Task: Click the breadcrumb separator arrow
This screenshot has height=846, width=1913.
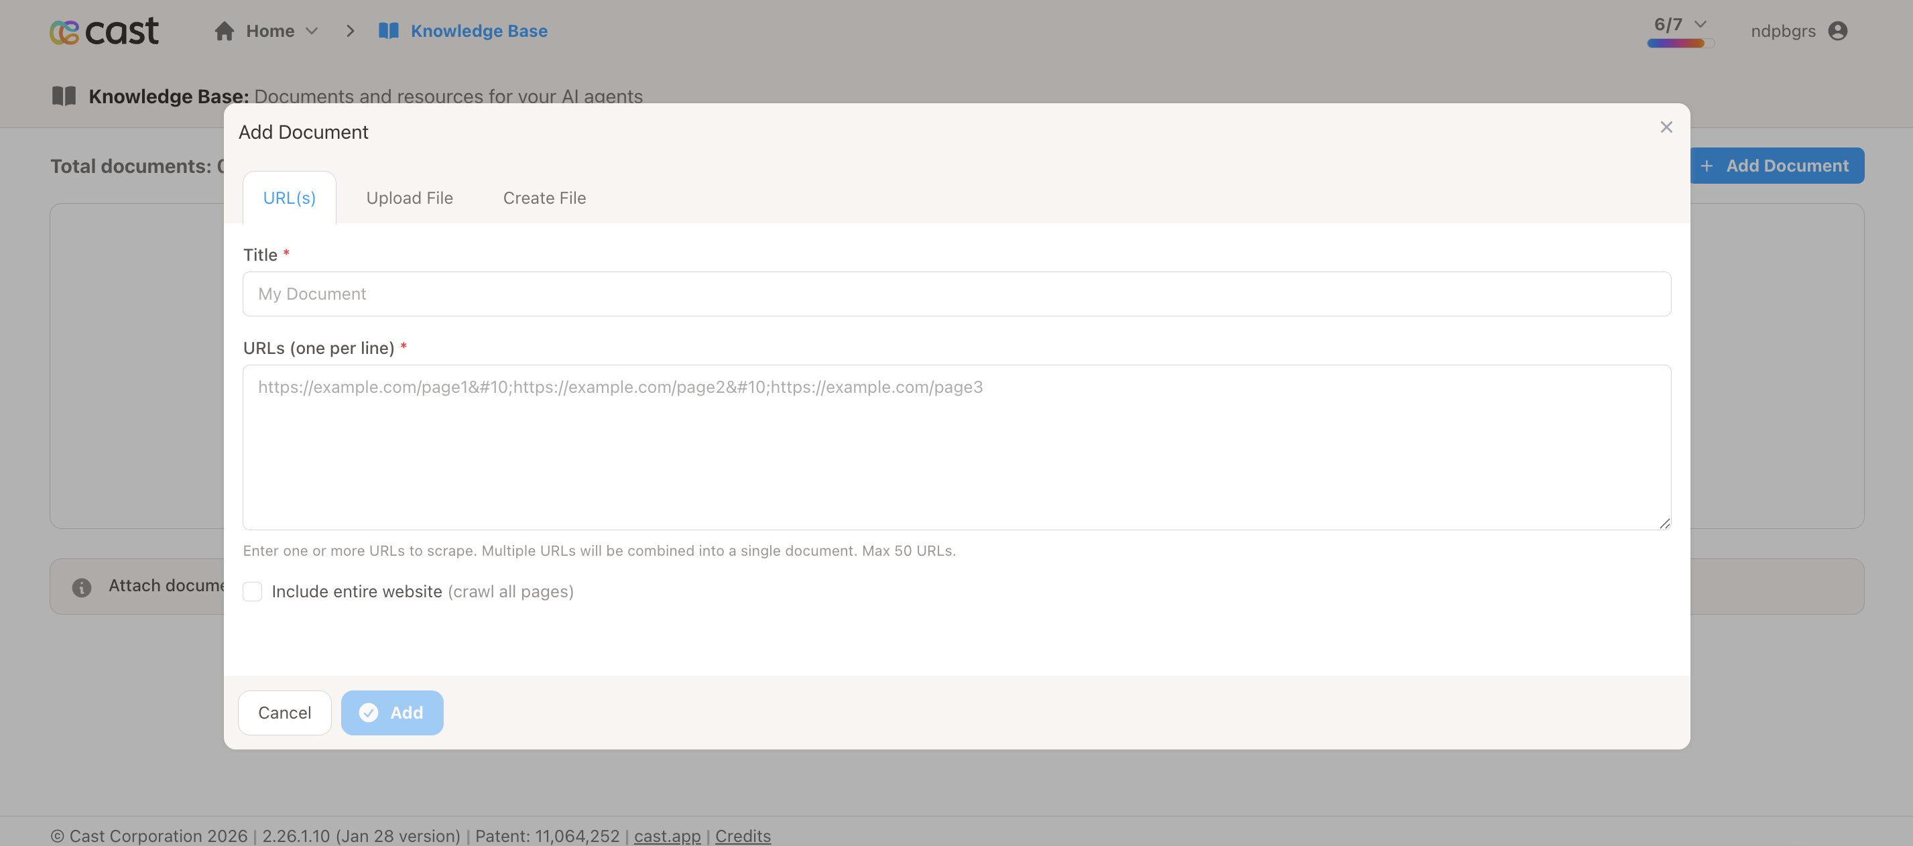Action: [350, 32]
